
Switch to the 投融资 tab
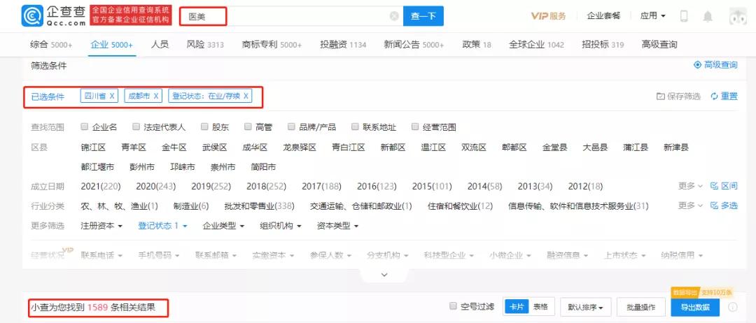343,45
